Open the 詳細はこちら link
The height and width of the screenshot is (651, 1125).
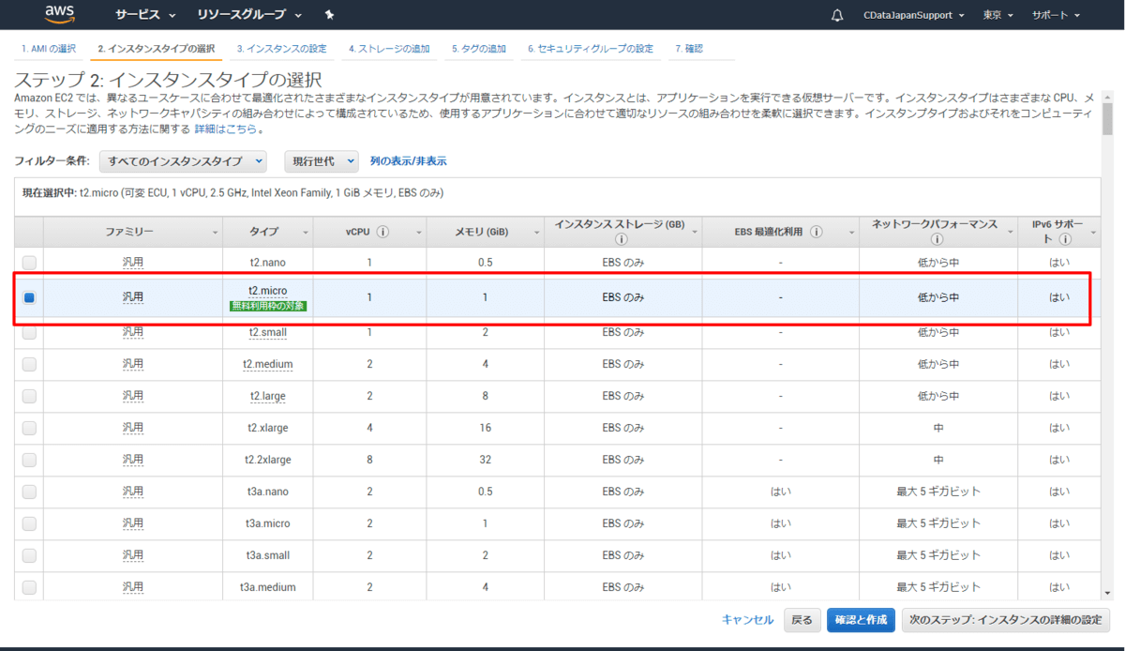pos(225,129)
